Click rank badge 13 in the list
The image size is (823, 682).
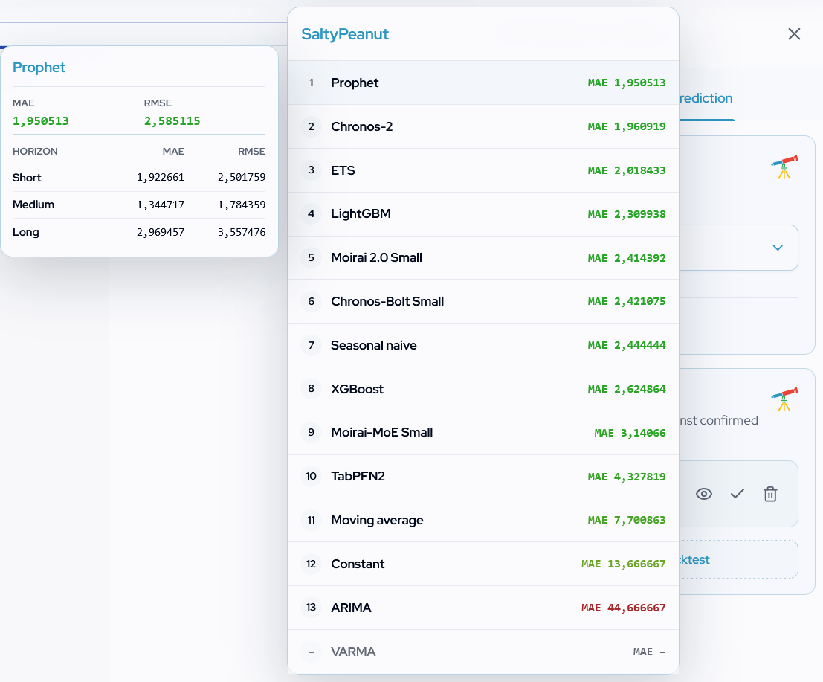[312, 608]
